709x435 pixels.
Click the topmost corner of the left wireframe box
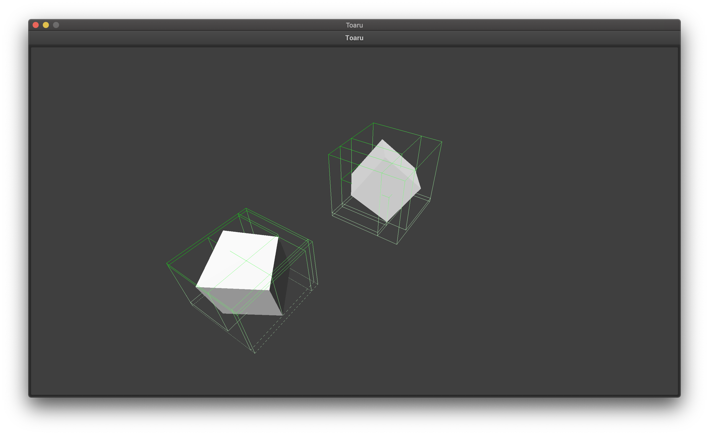coord(246,208)
